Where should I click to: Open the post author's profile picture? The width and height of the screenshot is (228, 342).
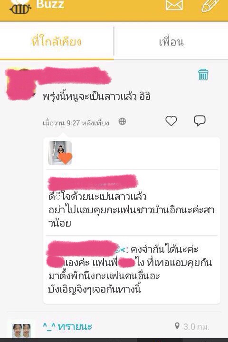[x=21, y=84]
